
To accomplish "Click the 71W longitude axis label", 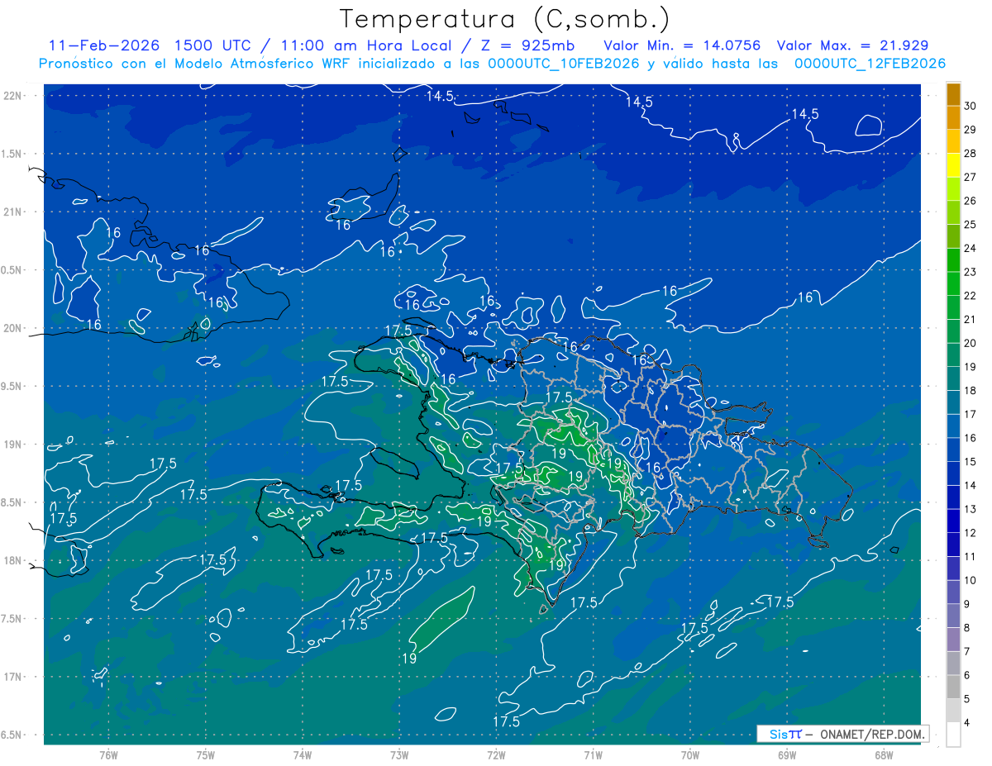I will pos(593,754).
